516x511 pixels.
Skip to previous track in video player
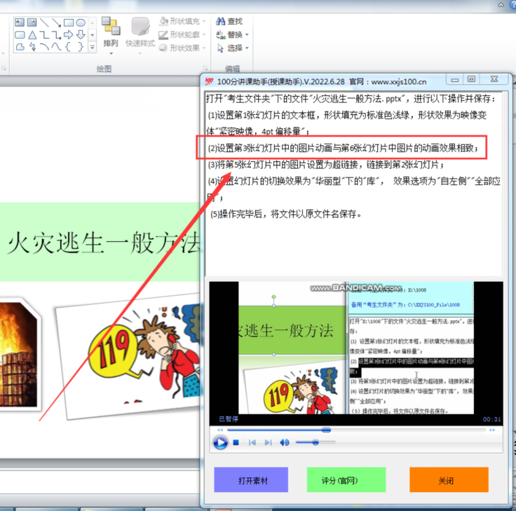coord(252,442)
